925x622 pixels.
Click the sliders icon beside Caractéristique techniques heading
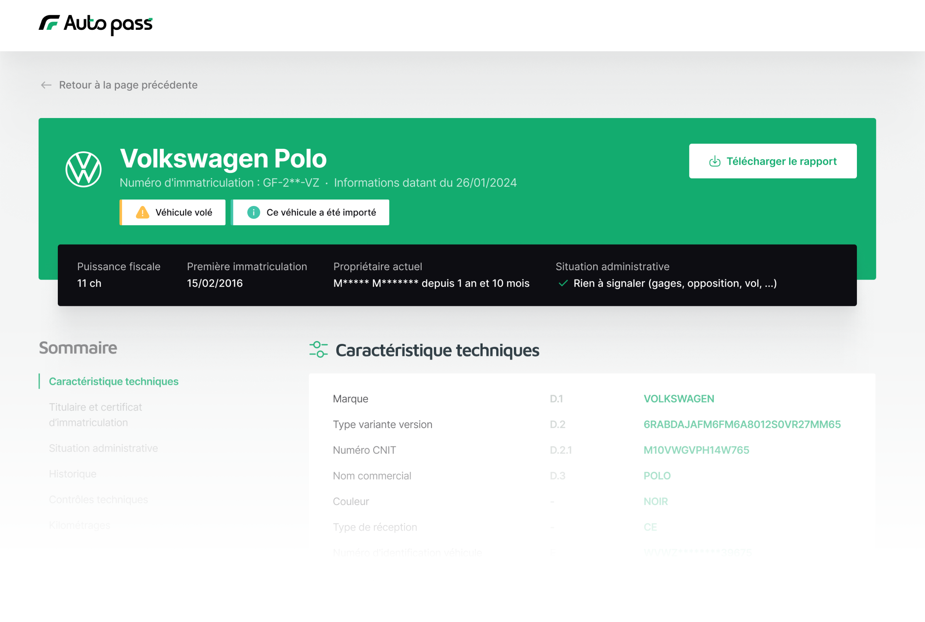click(319, 349)
